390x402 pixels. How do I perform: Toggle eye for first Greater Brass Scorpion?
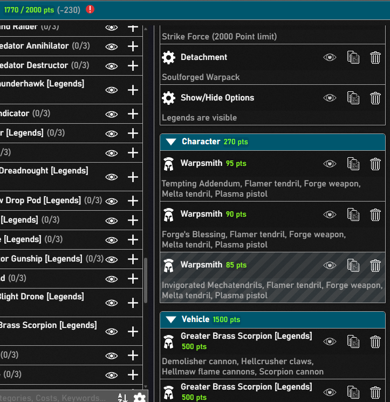point(330,341)
